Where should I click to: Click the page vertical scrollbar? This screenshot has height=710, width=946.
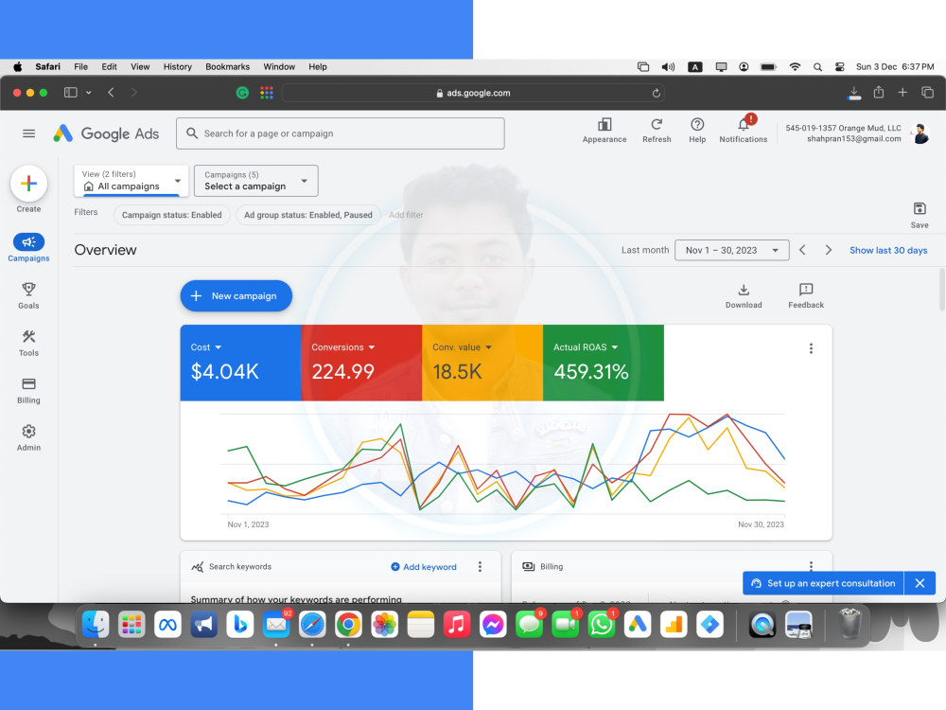tap(942, 290)
